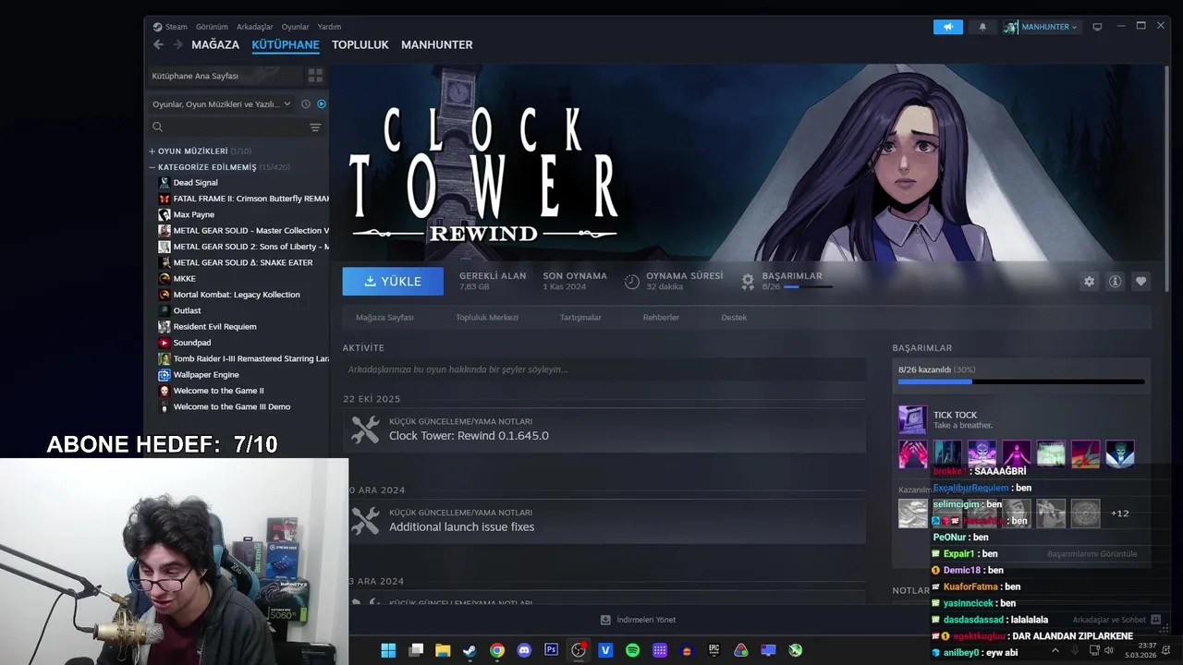This screenshot has height=665, width=1183.
Task: Open the TOPLULUK tab
Action: point(360,44)
